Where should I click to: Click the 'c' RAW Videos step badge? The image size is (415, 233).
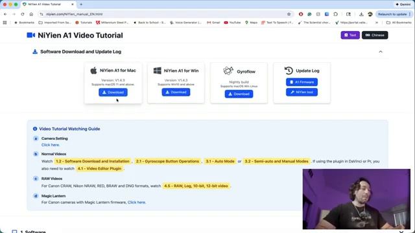[36, 179]
